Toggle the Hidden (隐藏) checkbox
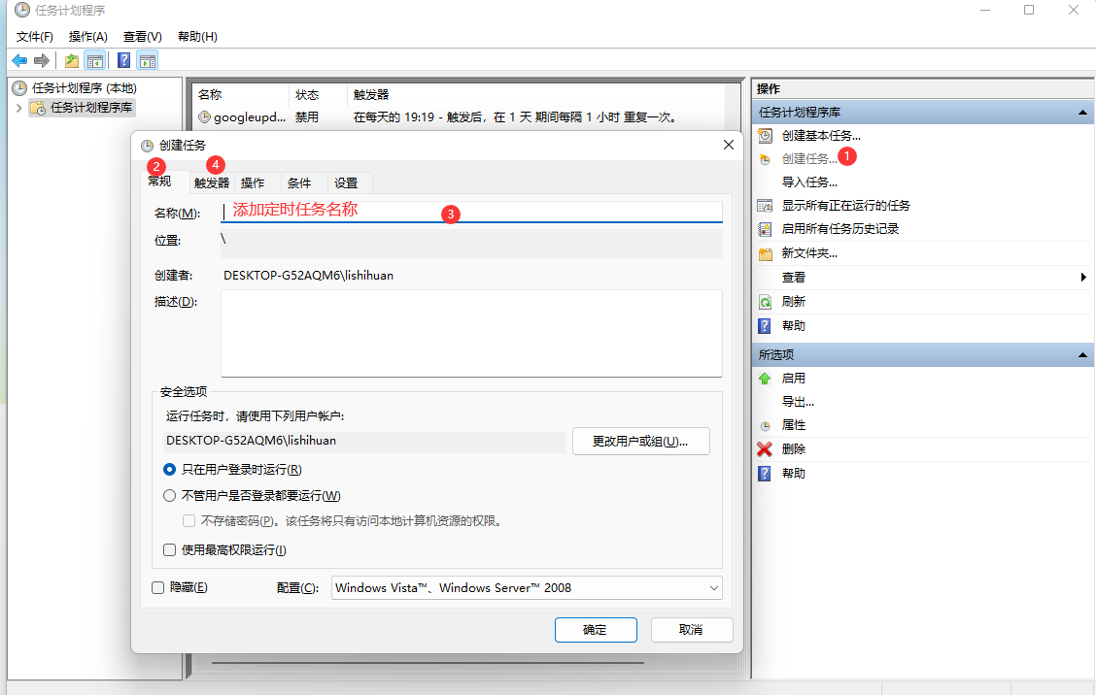The image size is (1096, 695). [x=157, y=587]
